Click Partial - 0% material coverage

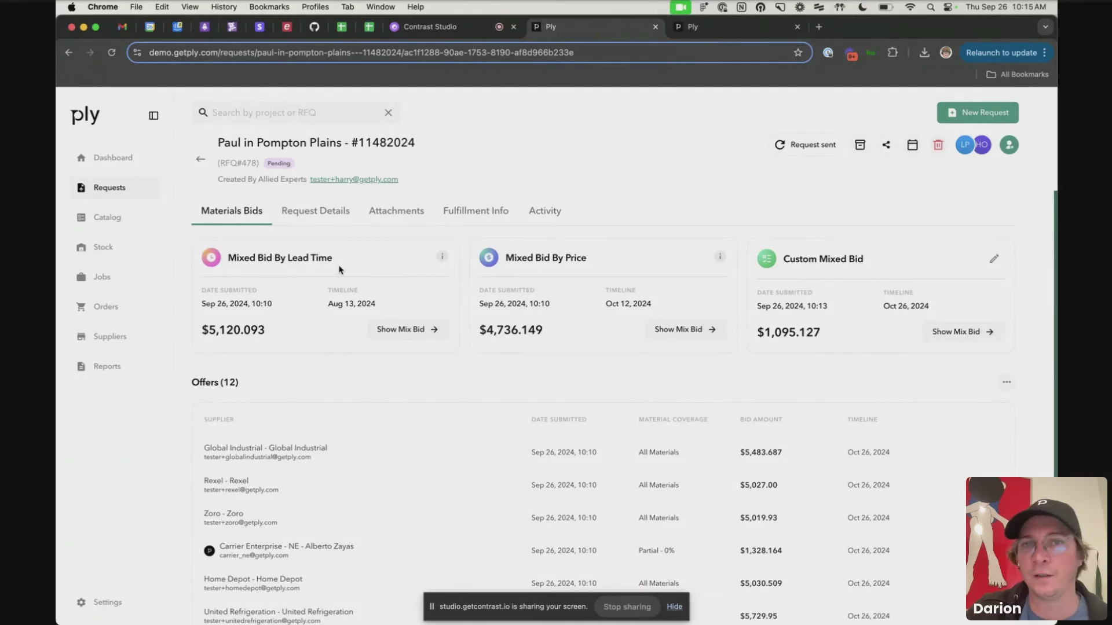pos(656,550)
